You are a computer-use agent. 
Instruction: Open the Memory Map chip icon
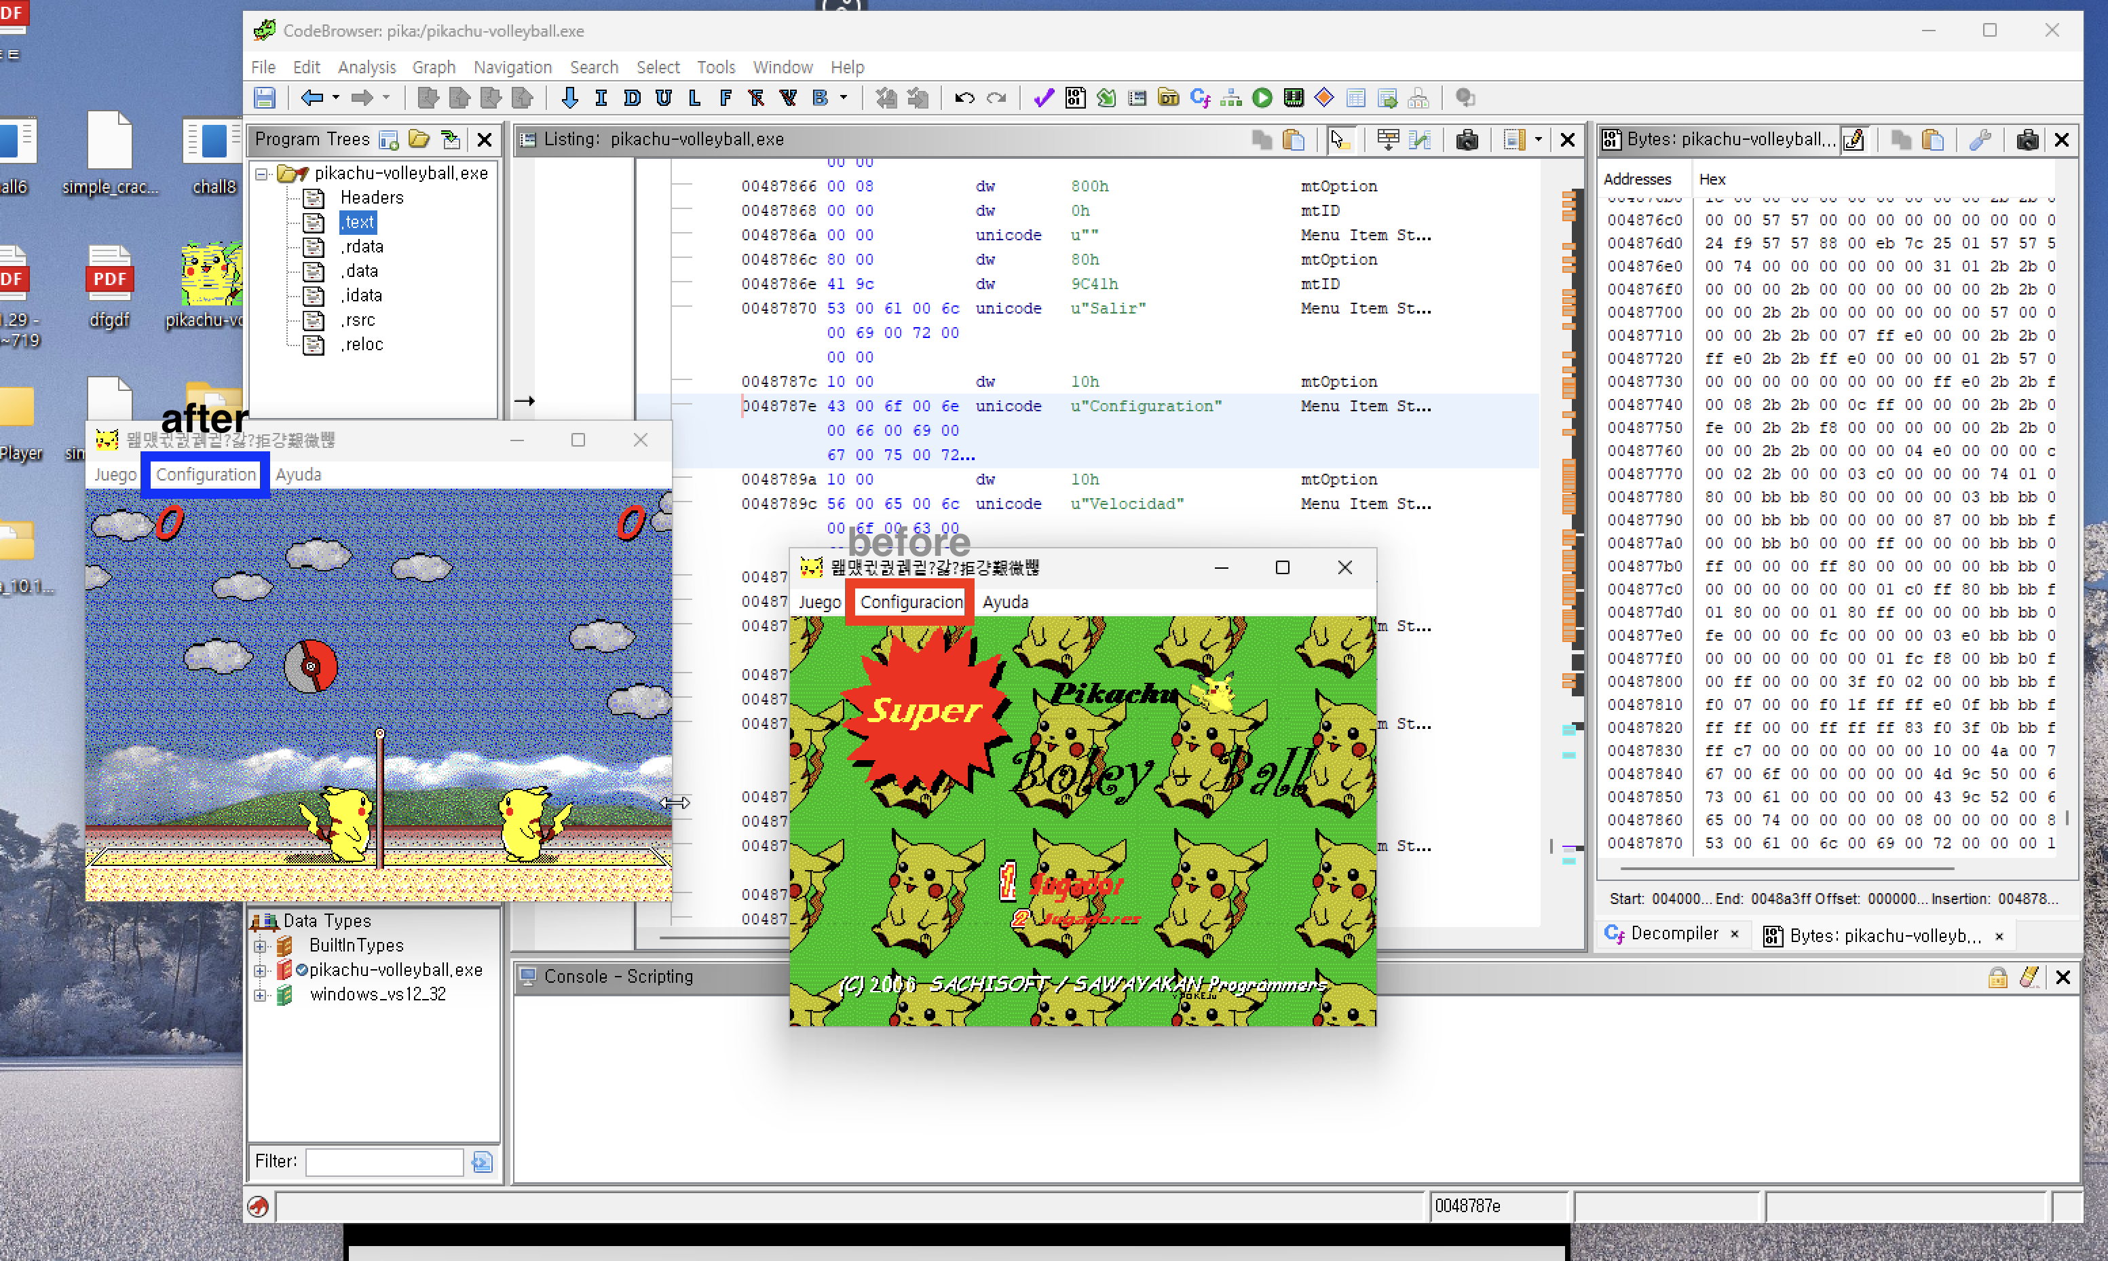pos(1294,98)
